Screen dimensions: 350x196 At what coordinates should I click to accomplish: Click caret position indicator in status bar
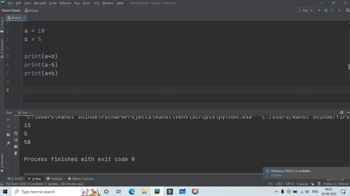271,184
